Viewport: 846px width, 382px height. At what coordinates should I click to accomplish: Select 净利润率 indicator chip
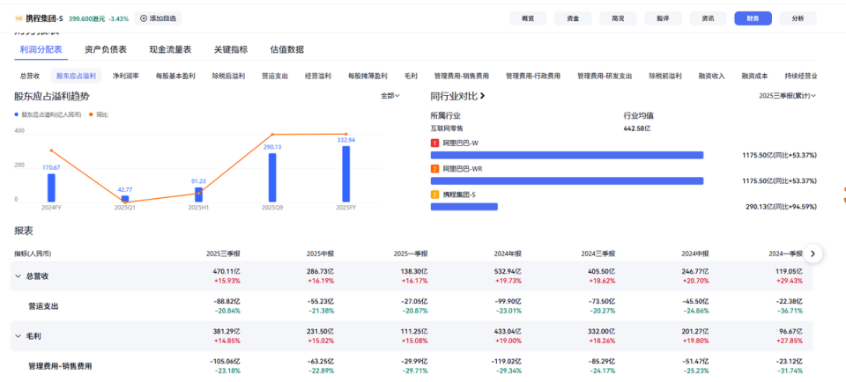pyautogui.click(x=126, y=76)
